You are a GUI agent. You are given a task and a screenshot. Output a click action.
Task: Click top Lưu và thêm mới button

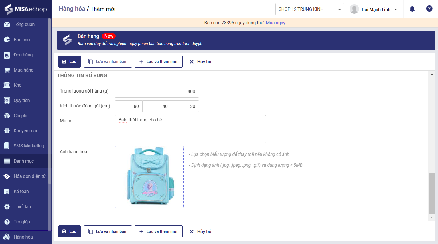pyautogui.click(x=159, y=62)
